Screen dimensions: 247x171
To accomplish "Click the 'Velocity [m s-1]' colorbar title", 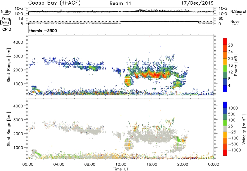I will (244, 129).
